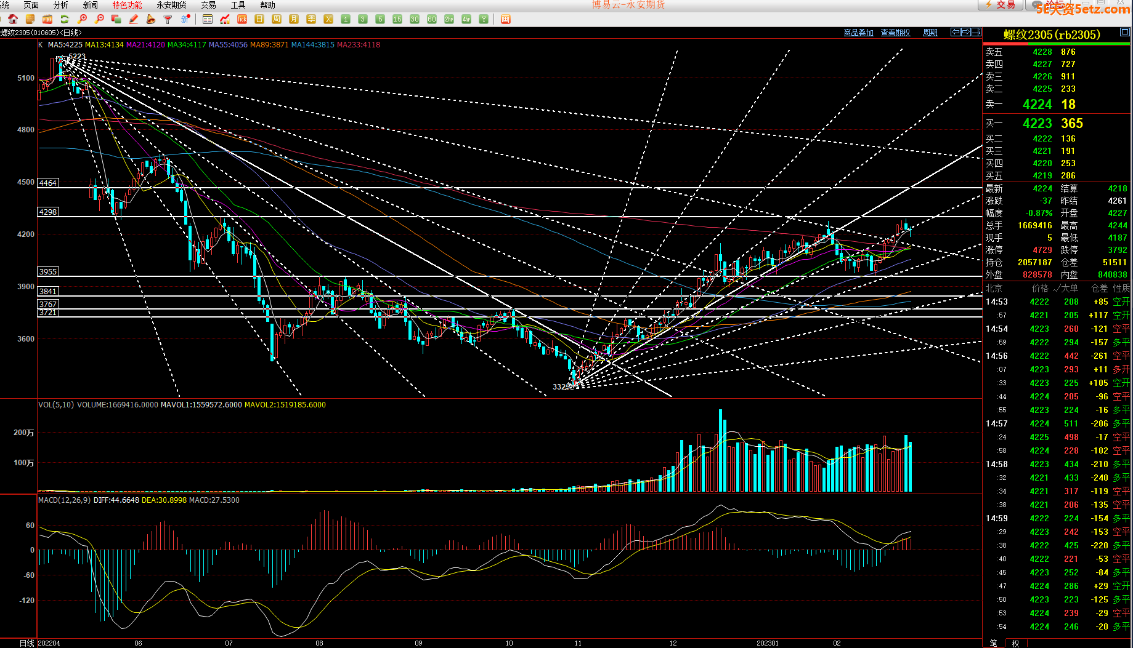Select the 3-minute period button
Image resolution: width=1133 pixels, height=648 pixels.
(x=363, y=19)
